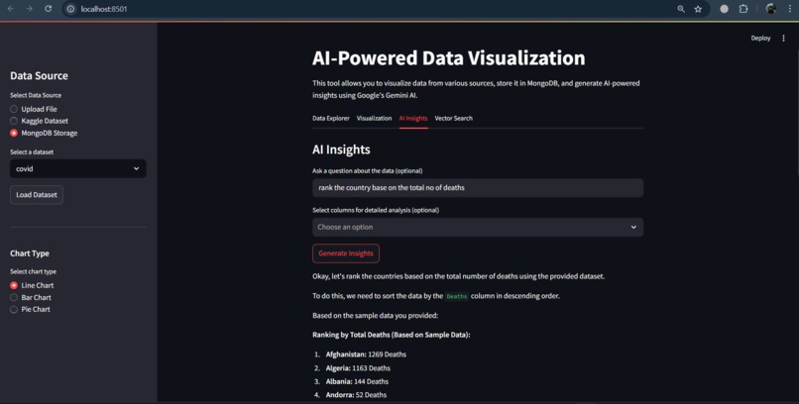Open the covid dataset dropdown
Viewport: 799px width, 404px height.
coord(78,168)
